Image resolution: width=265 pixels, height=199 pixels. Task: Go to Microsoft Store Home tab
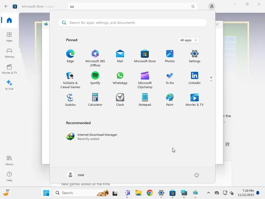point(9,20)
